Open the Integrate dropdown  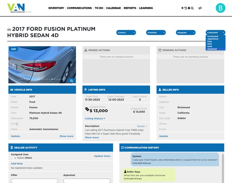coord(185,33)
